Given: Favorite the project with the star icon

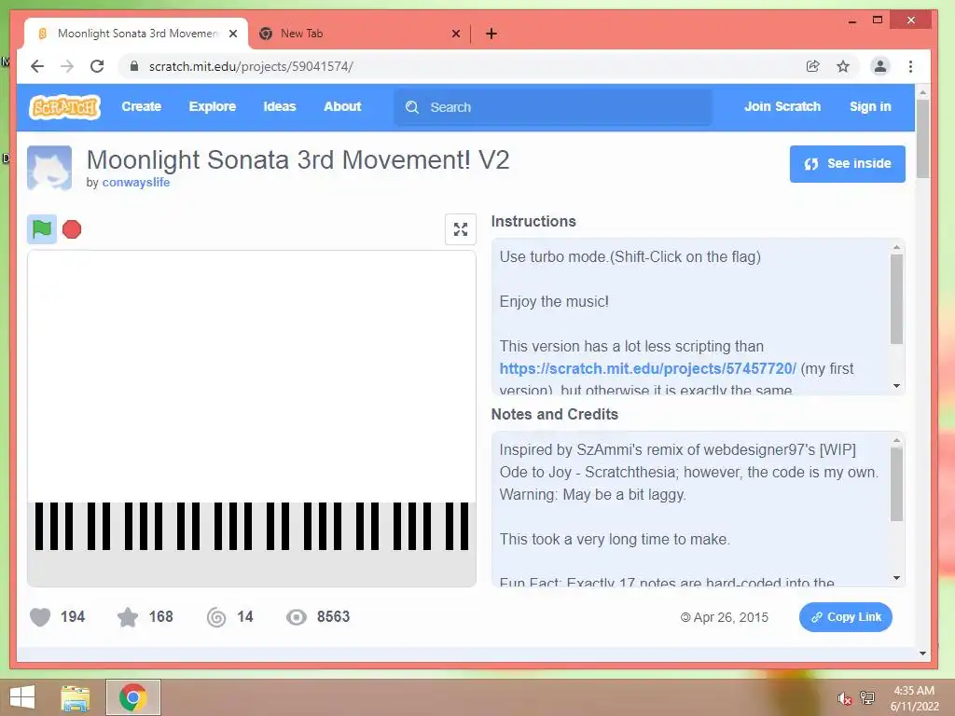Looking at the screenshot, I should [128, 617].
